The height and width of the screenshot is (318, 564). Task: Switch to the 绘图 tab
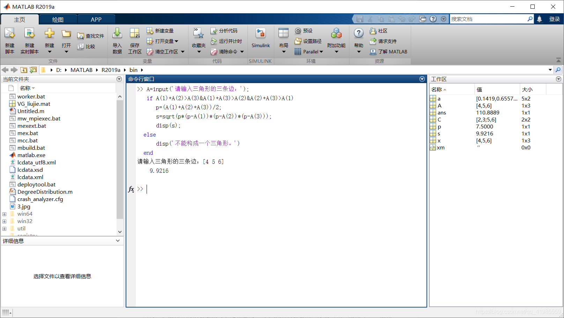coord(58,20)
